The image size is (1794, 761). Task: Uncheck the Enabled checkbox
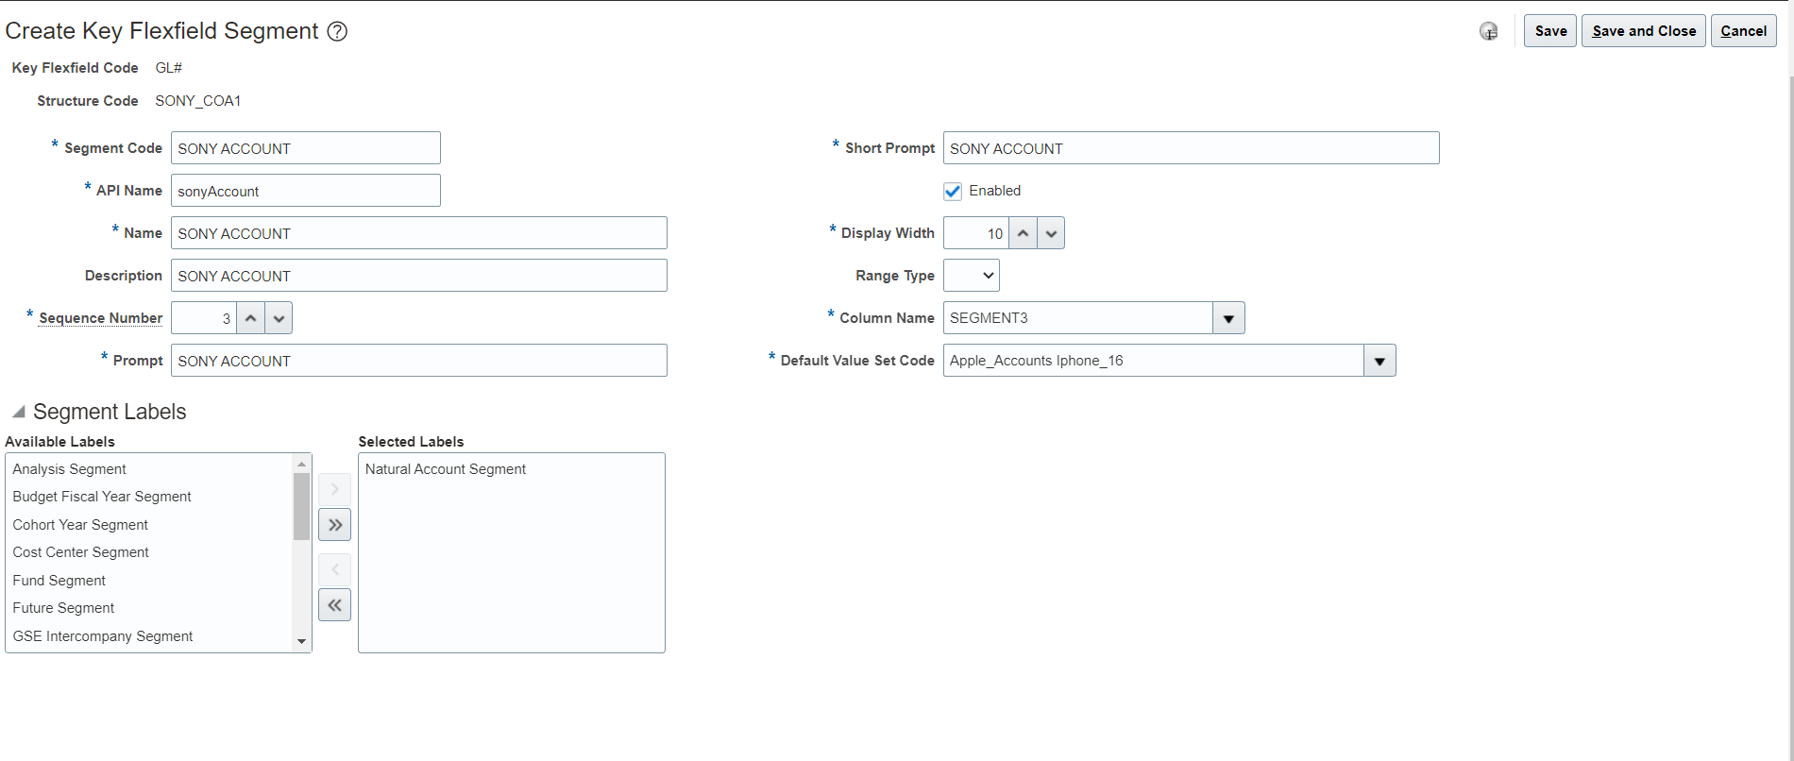tap(953, 191)
